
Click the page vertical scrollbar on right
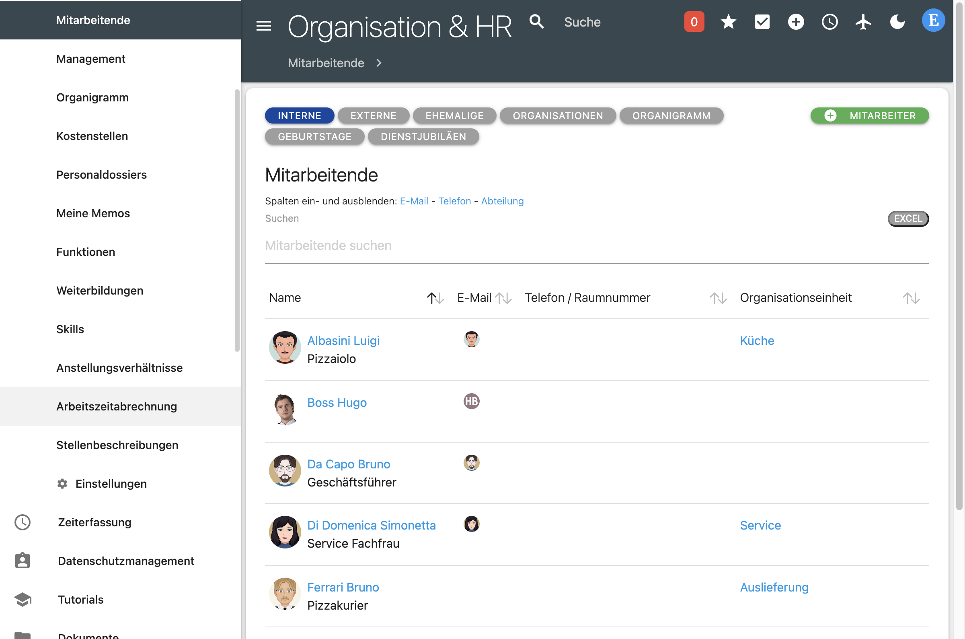point(959,257)
